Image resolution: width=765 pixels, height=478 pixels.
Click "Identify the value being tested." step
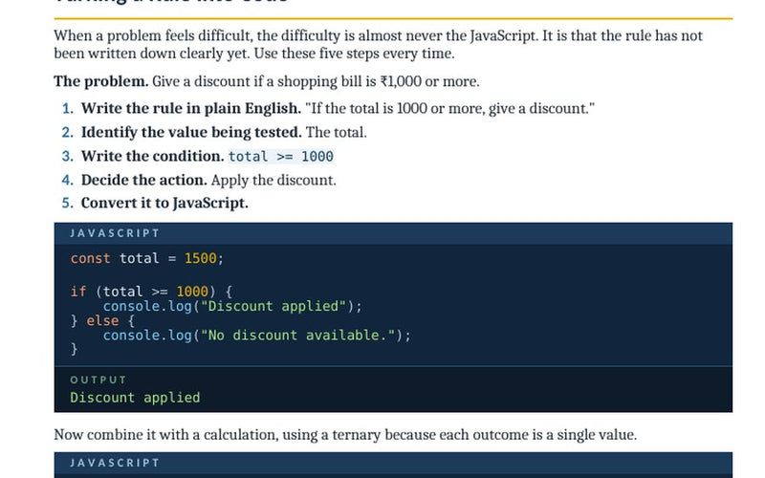[191, 132]
